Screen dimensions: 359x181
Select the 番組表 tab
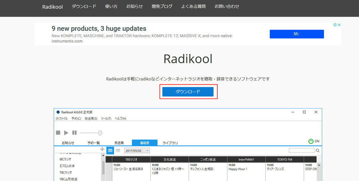pyautogui.click(x=144, y=143)
